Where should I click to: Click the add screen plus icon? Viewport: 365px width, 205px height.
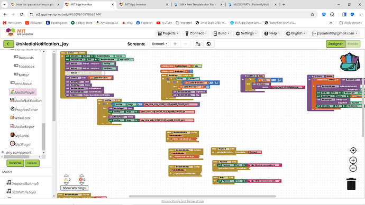[175, 44]
